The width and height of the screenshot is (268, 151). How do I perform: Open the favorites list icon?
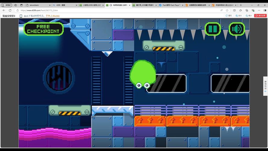[241, 10]
